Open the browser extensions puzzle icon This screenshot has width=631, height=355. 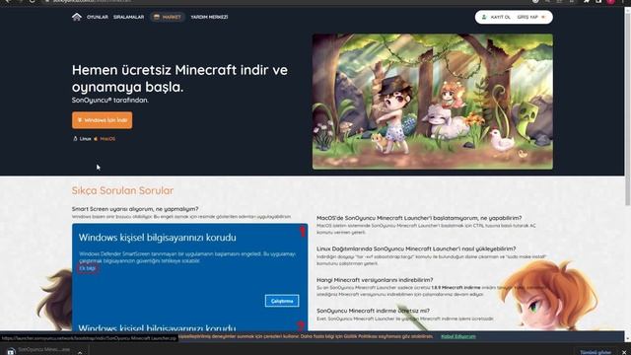tap(587, 2)
